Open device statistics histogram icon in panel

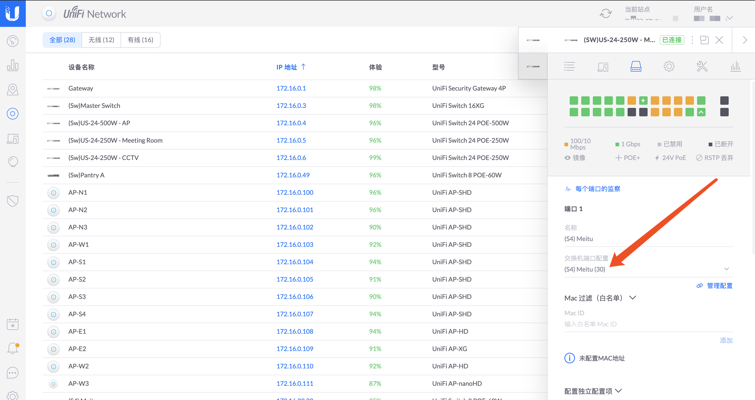[x=735, y=66]
